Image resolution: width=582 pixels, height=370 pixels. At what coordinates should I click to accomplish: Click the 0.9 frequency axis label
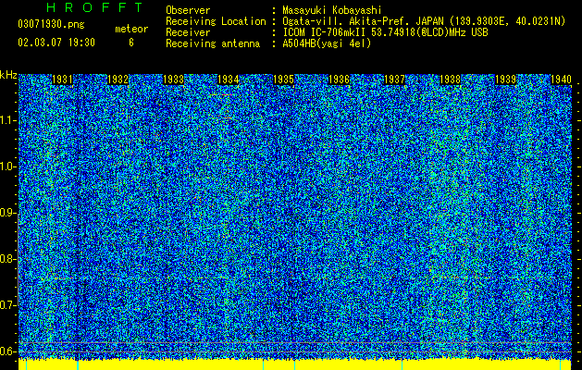[x=7, y=213]
